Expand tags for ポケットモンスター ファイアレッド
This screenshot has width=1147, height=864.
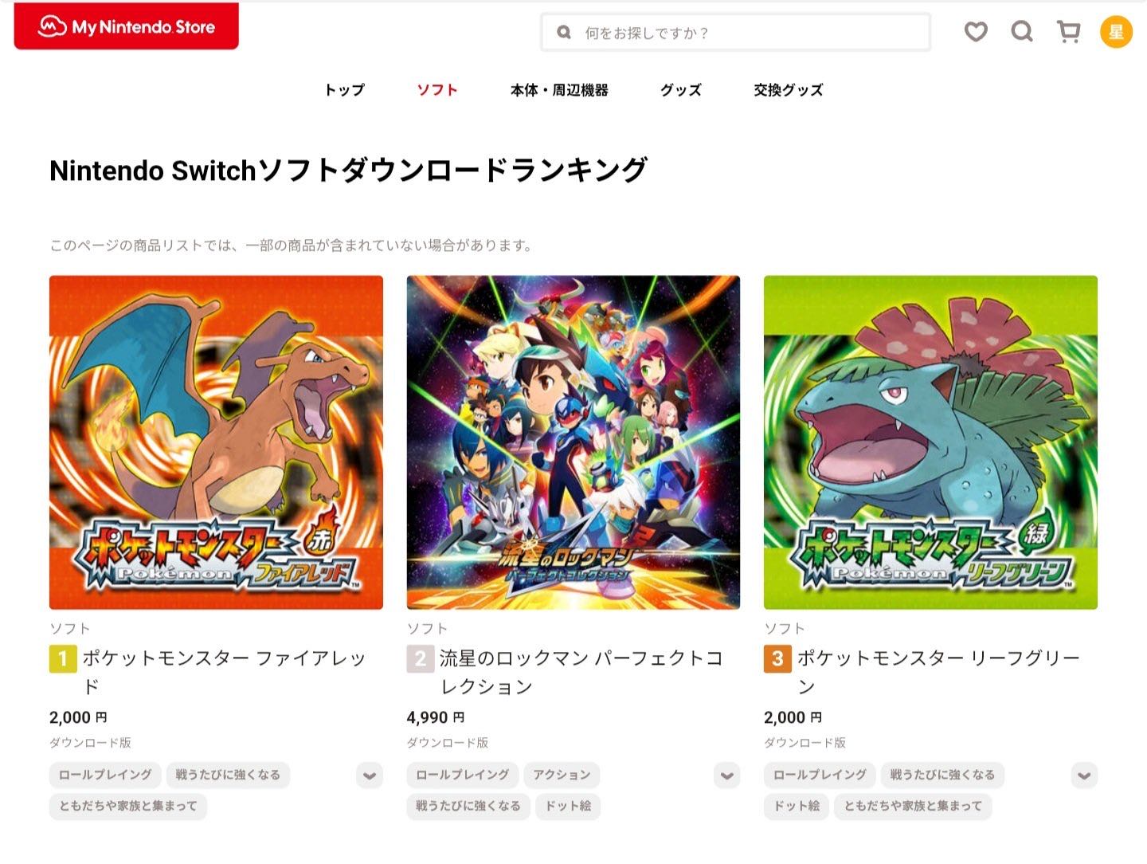coord(370,775)
